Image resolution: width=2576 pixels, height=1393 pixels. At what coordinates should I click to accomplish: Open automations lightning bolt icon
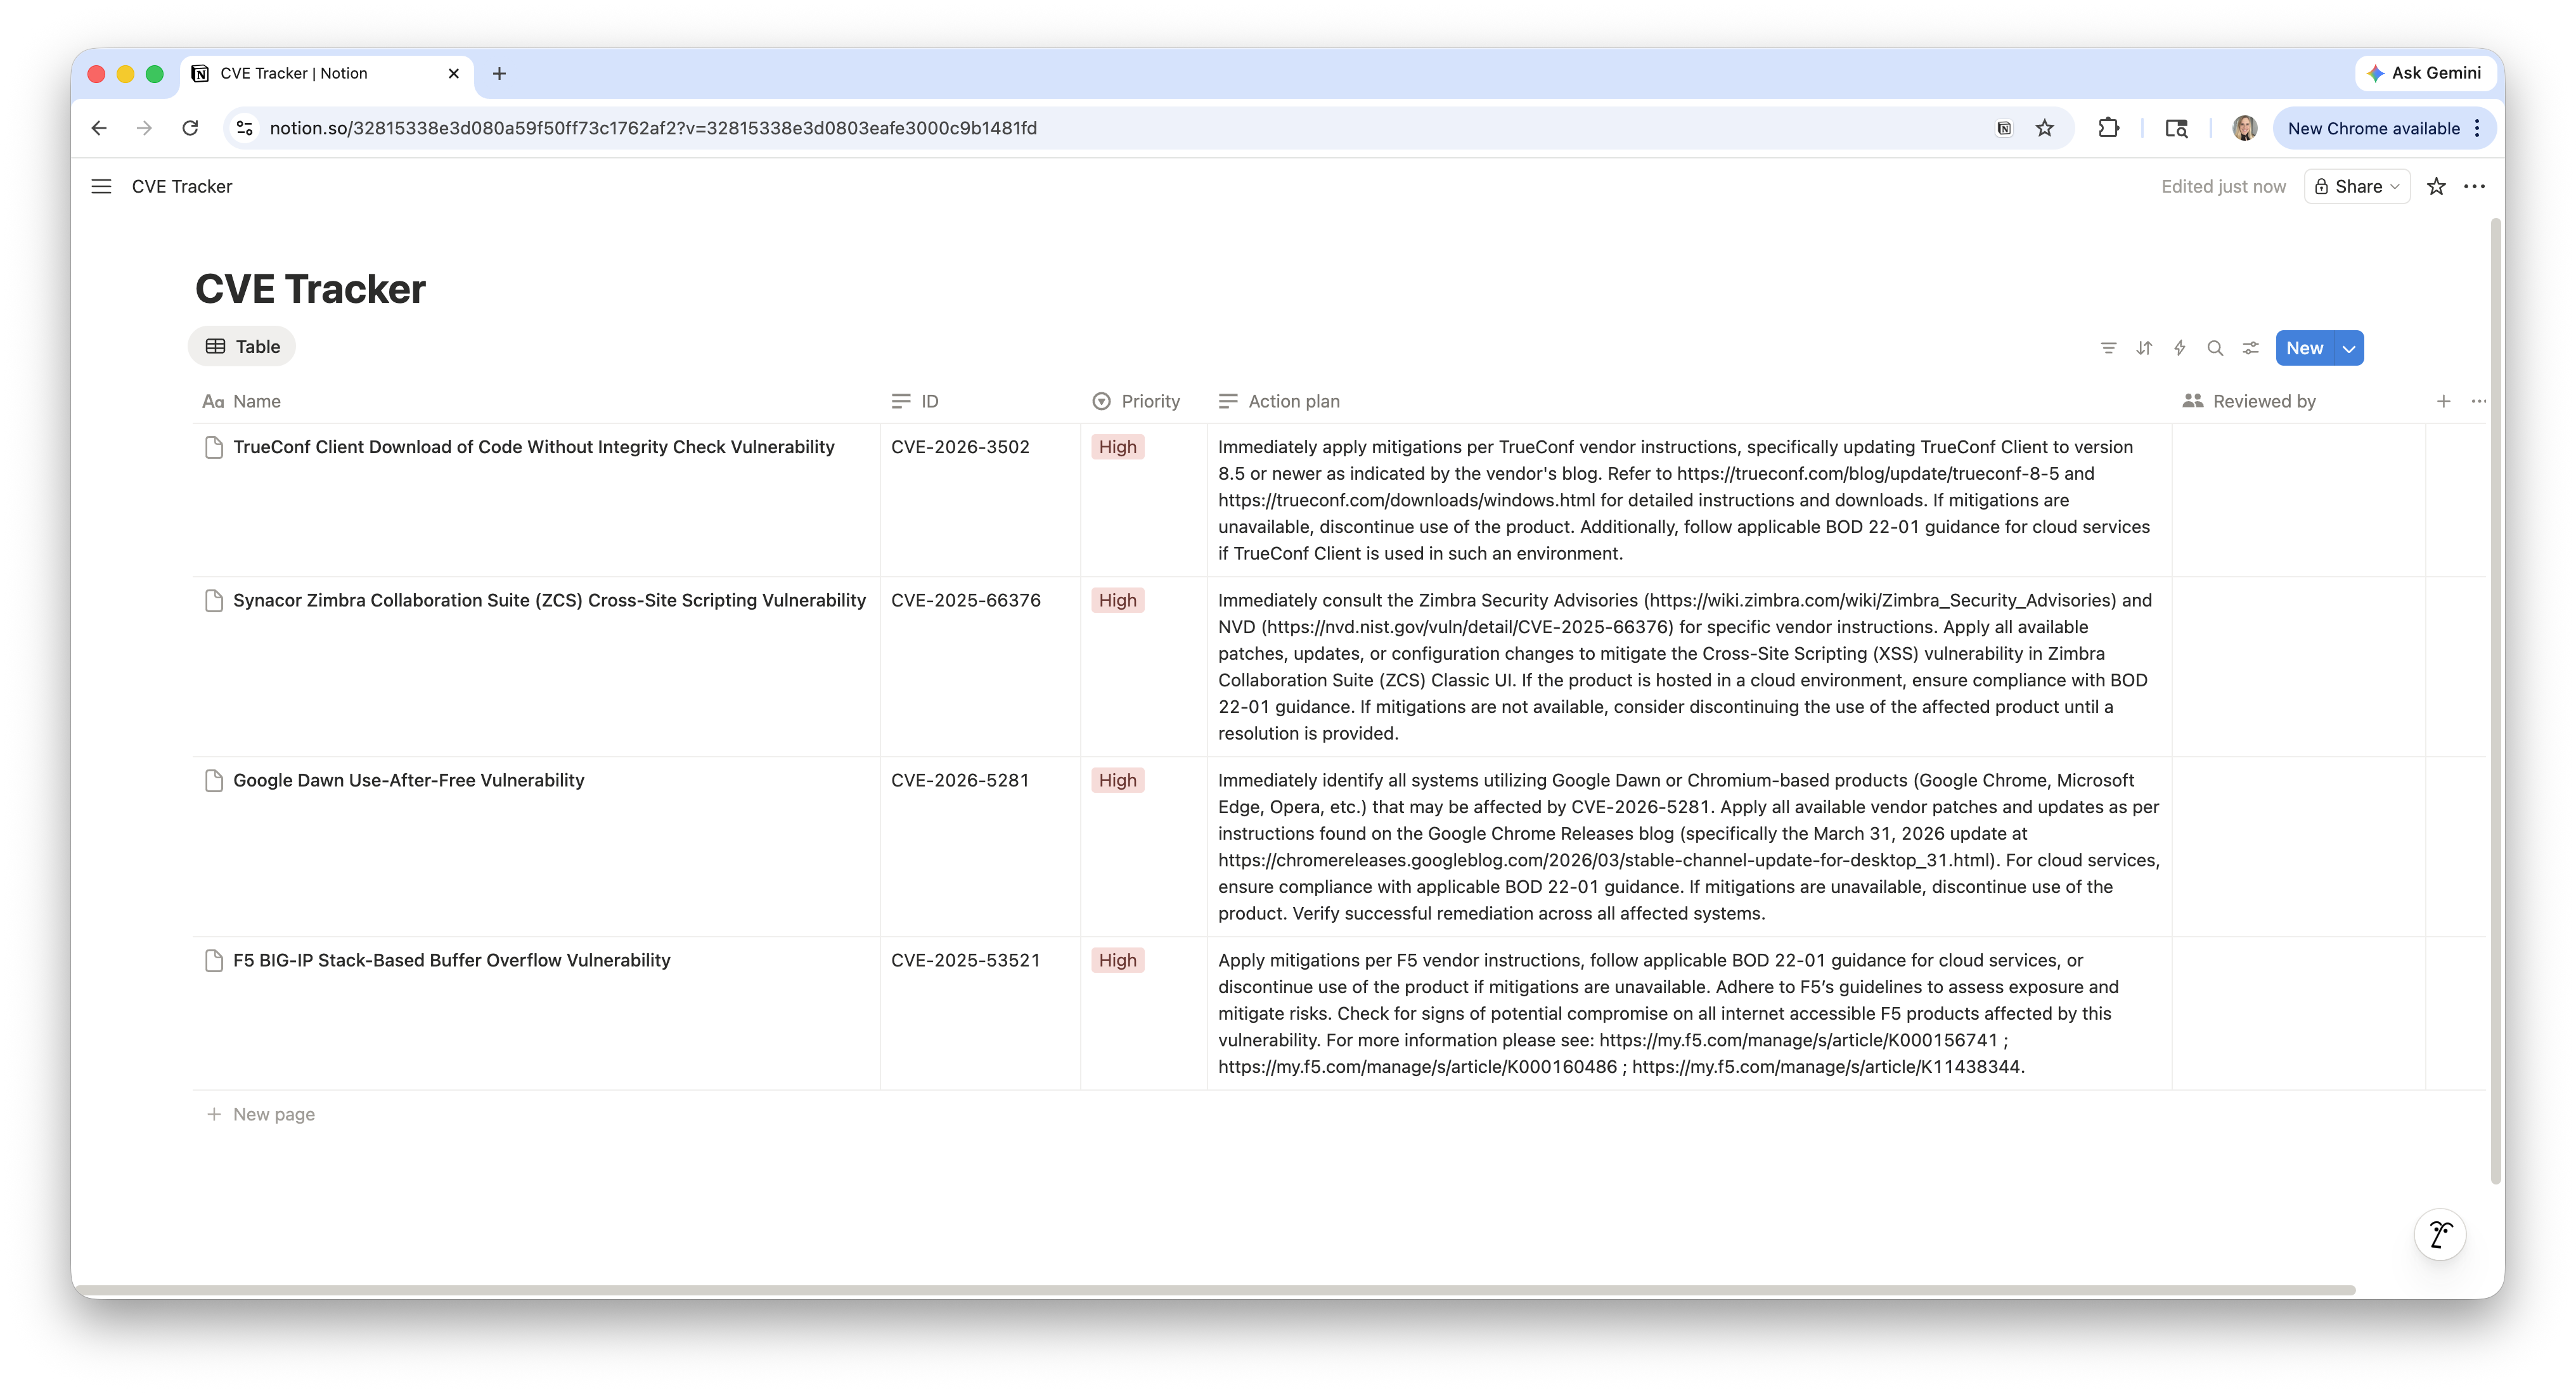[2180, 348]
